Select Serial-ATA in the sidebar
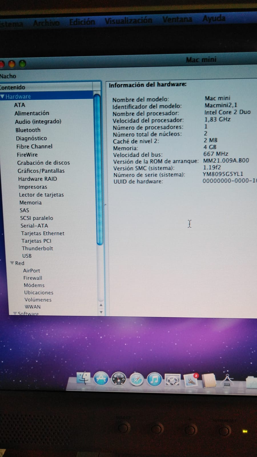 [34, 226]
